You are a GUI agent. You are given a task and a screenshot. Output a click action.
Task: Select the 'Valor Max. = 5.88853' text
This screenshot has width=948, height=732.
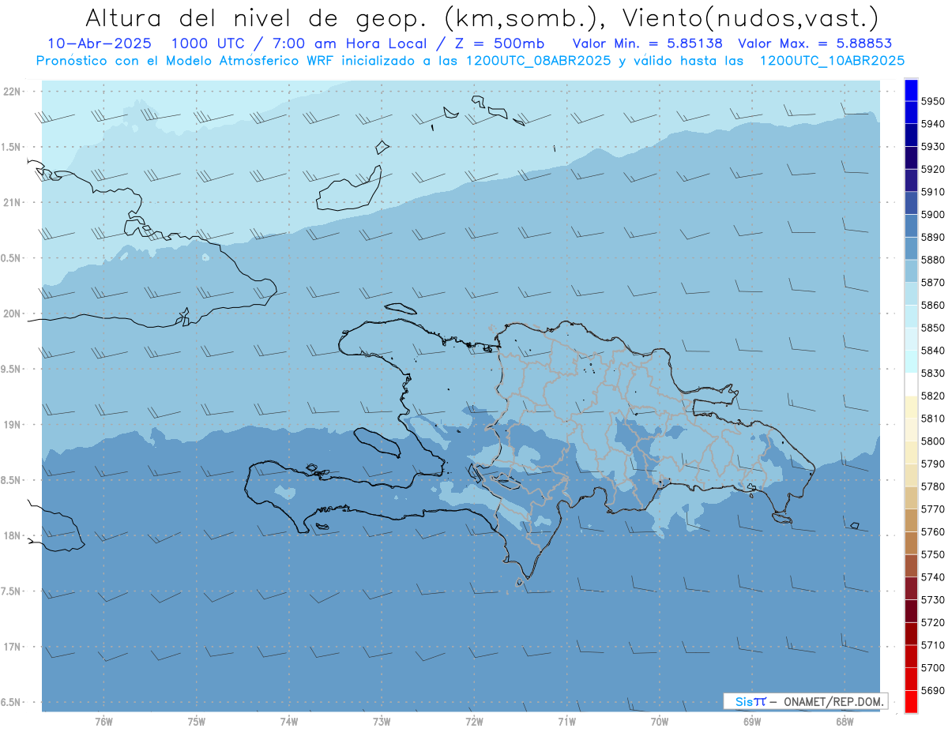(x=815, y=43)
